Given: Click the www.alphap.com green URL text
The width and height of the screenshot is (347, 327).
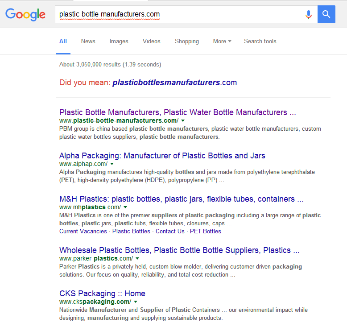Looking at the screenshot, I should (x=83, y=164).
